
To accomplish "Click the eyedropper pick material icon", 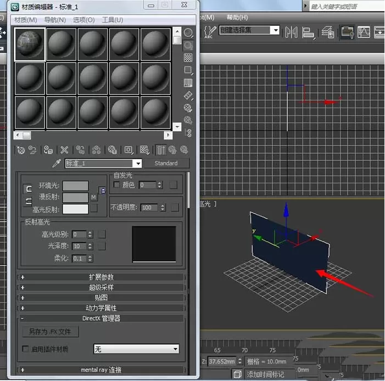I will tap(57, 163).
